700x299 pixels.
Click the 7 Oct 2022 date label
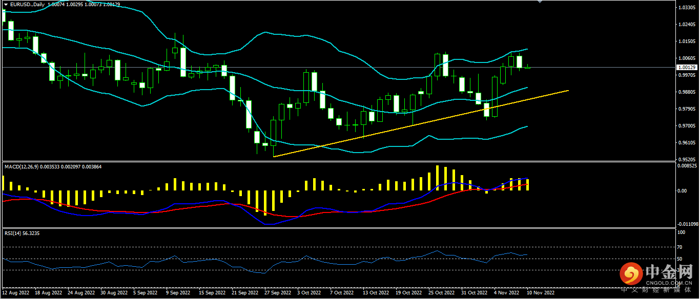pyautogui.click(x=343, y=293)
